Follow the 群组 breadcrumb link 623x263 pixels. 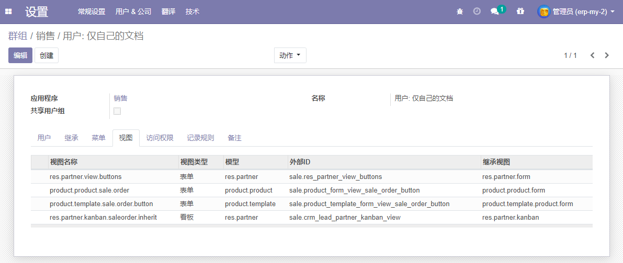18,36
